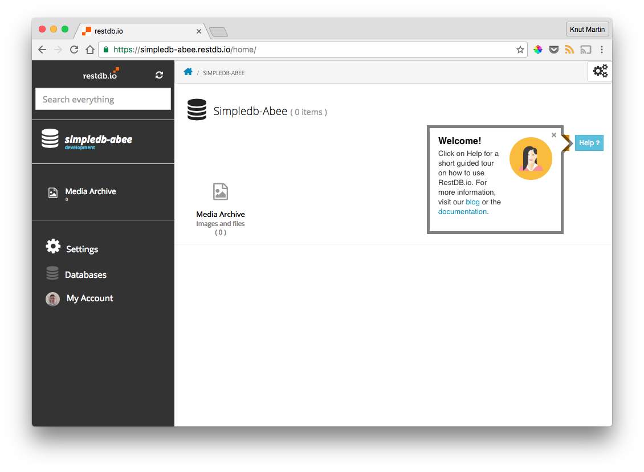Close the Welcome popup
Viewport: 644px width, 472px height.
(x=553, y=135)
